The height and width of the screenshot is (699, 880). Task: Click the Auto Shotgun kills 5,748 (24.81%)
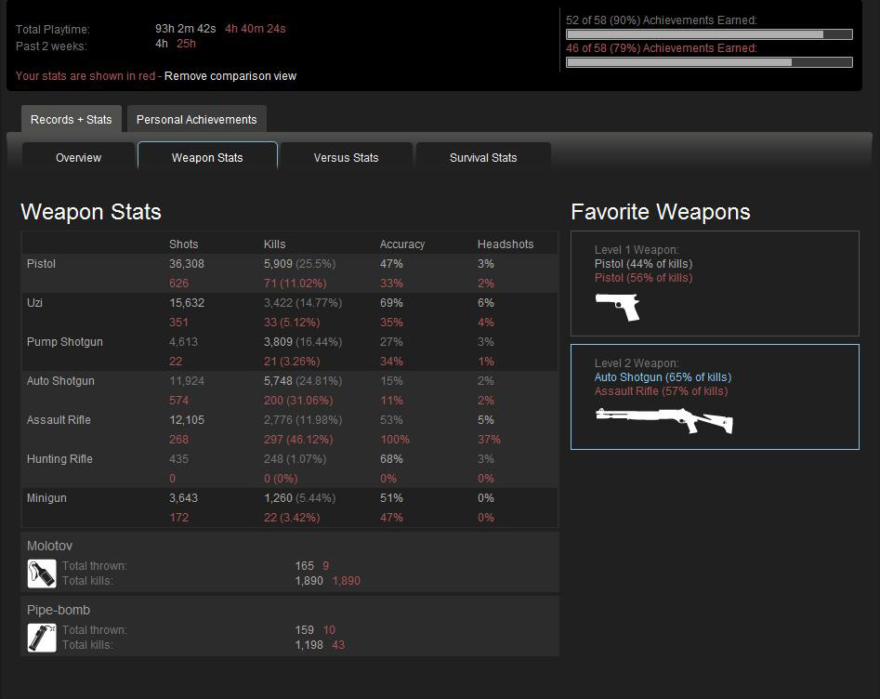[x=303, y=381]
